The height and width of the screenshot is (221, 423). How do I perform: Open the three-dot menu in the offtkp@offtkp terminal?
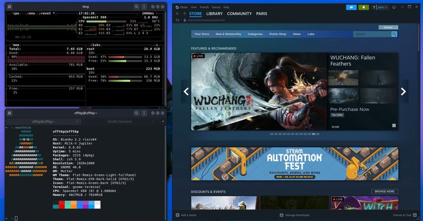pyautogui.click(x=144, y=113)
